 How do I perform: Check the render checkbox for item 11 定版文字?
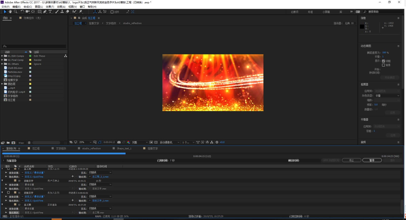pos(8,192)
